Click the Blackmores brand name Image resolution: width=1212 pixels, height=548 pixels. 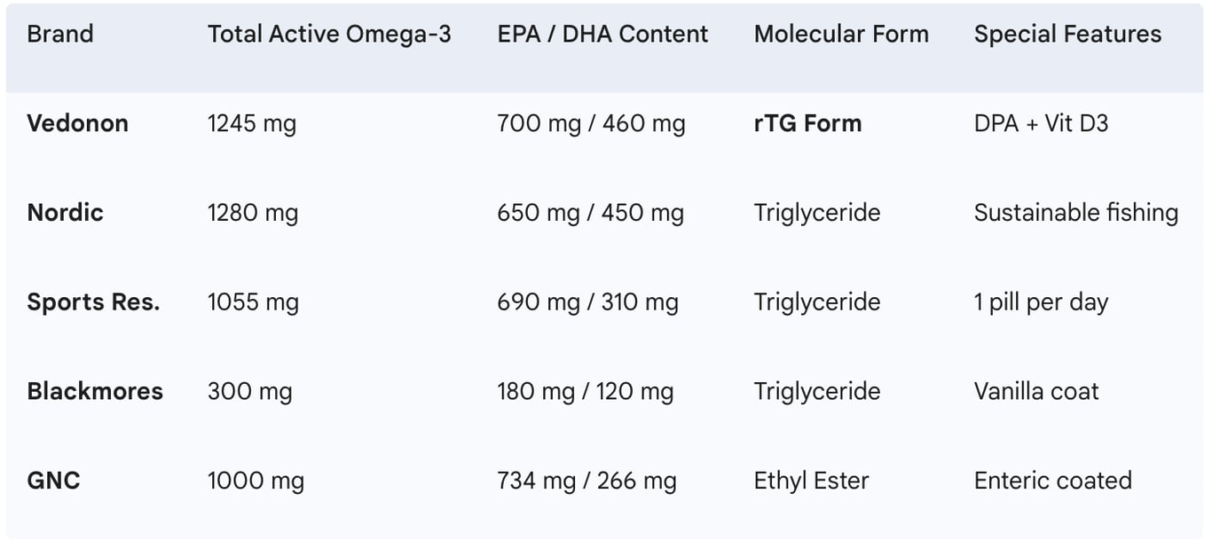coord(95,391)
